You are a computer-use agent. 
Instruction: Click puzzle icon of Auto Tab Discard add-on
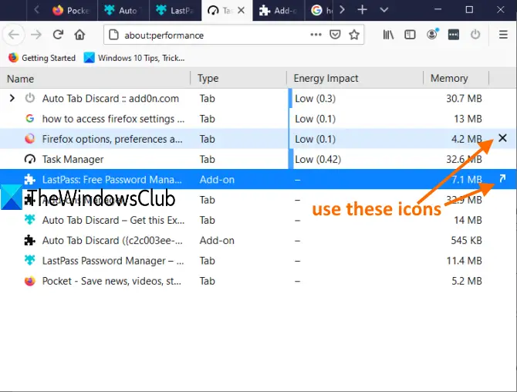tap(29, 240)
